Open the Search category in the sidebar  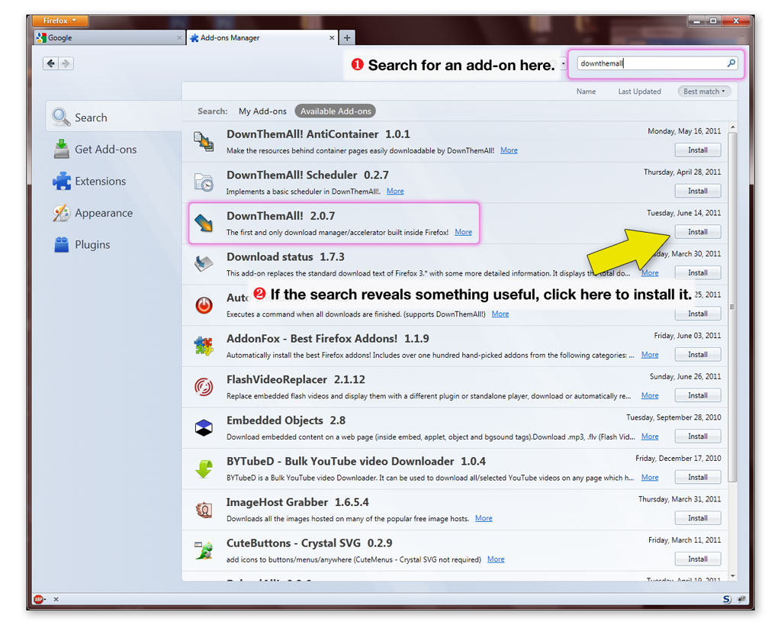[114, 117]
